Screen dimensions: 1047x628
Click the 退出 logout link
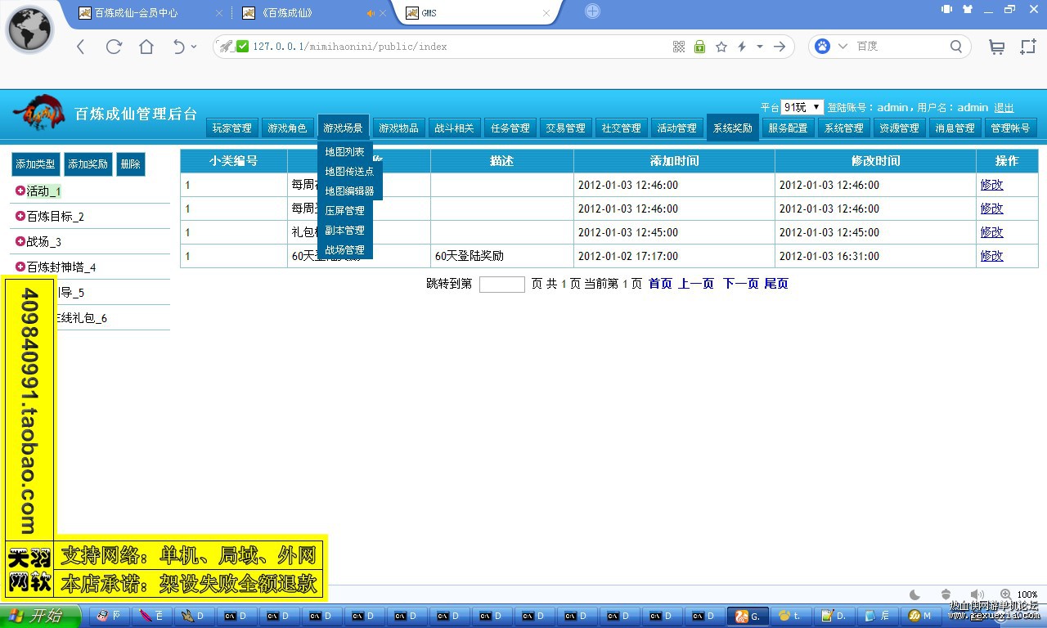(1004, 108)
